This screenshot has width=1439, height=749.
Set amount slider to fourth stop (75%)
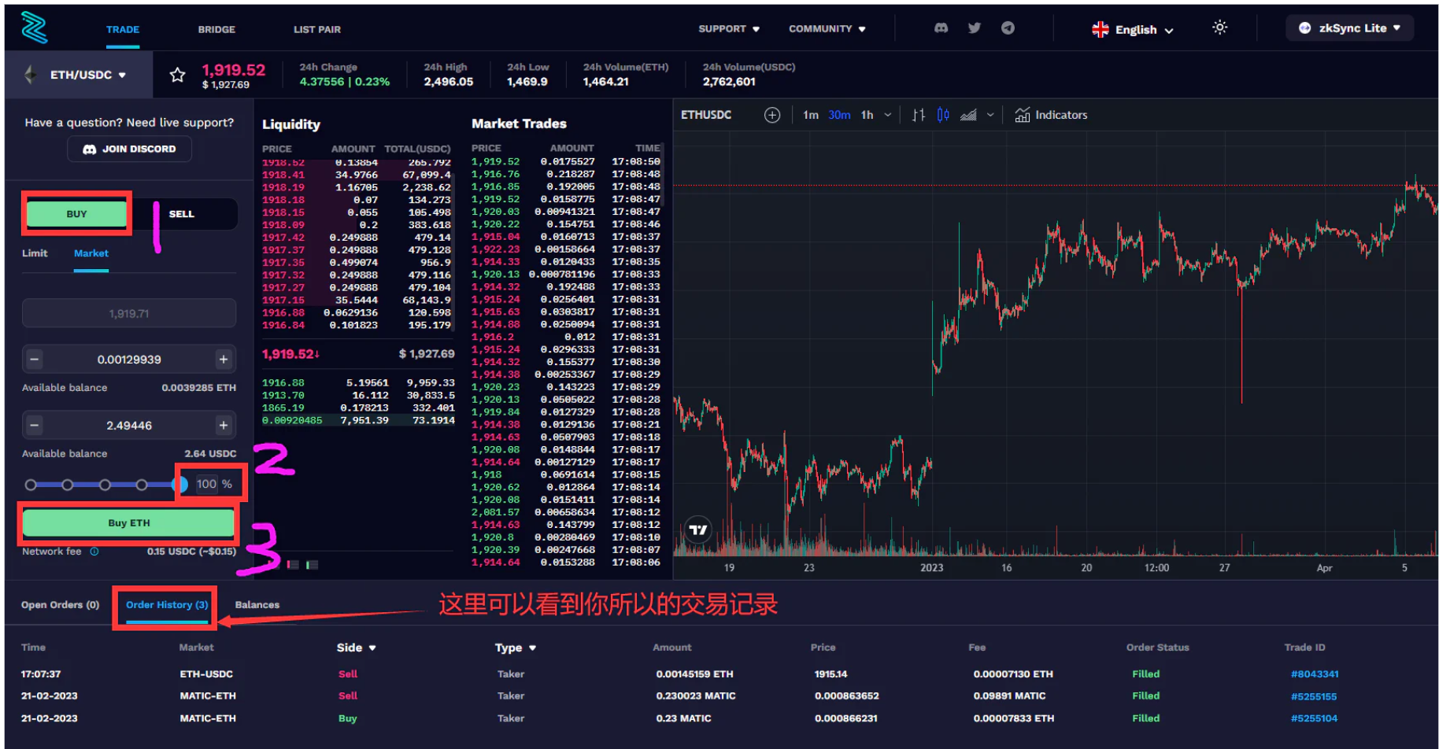coord(142,485)
